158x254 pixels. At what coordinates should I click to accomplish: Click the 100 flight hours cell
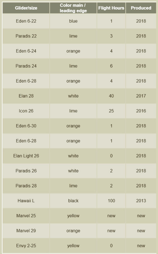click(x=111, y=201)
